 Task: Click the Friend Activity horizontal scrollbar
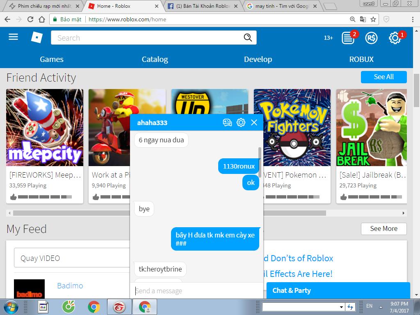tap(169, 213)
